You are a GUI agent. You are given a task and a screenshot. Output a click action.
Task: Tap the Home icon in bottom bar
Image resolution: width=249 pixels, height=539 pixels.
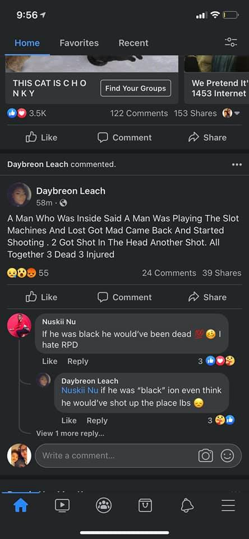point(20,505)
